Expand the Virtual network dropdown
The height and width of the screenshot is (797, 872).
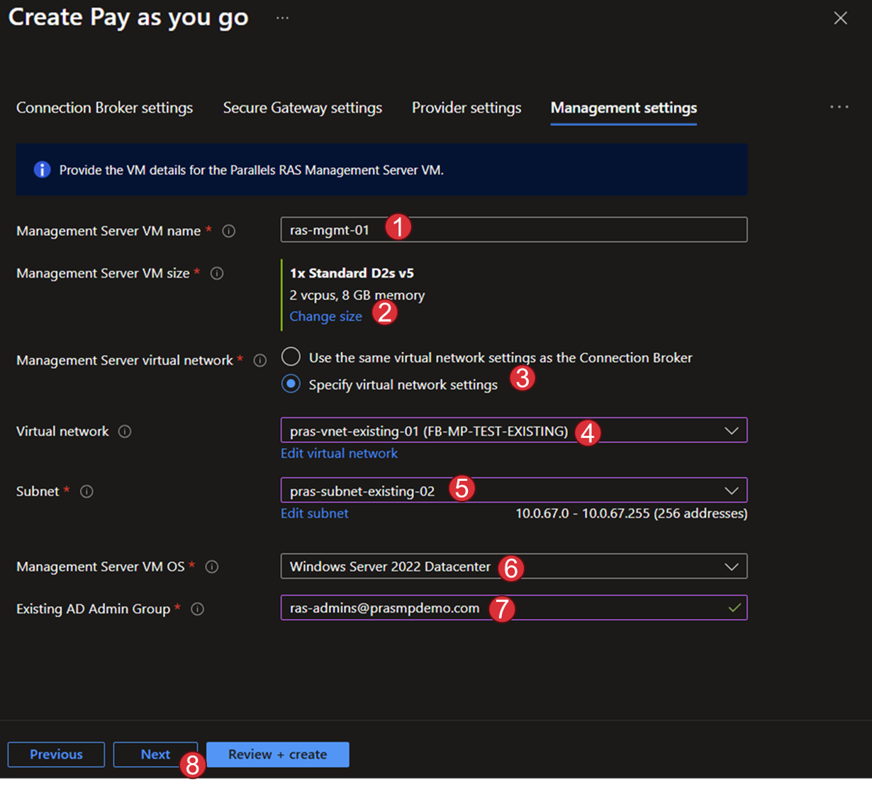731,431
